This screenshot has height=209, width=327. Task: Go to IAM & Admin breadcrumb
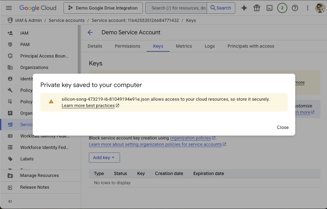(28, 20)
